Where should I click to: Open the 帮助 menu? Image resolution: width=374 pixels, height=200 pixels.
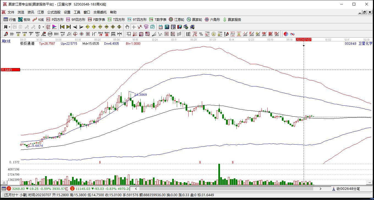pyautogui.click(x=113, y=12)
